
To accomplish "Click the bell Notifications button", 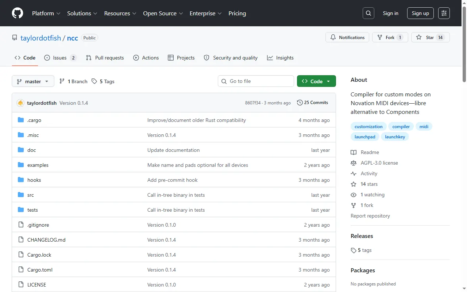I will click(x=347, y=37).
